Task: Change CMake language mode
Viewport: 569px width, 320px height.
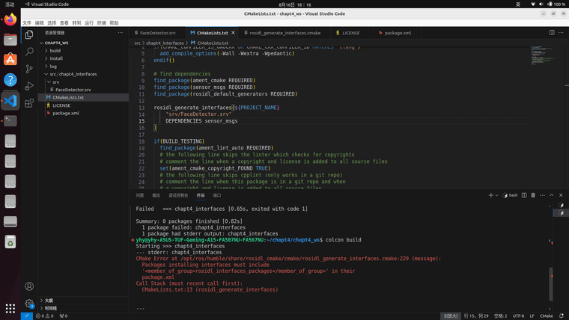Action: 546,316
